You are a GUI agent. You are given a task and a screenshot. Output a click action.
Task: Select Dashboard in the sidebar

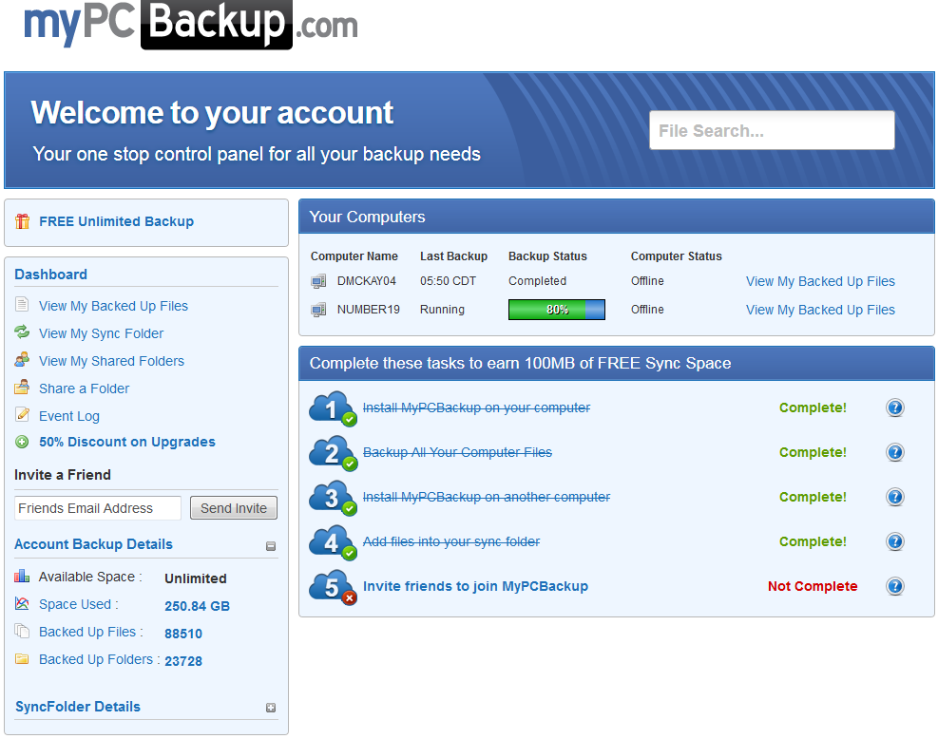click(x=50, y=275)
